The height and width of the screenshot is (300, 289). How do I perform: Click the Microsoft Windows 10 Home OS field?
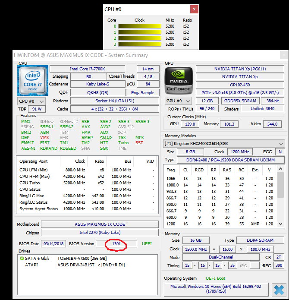(x=216, y=289)
